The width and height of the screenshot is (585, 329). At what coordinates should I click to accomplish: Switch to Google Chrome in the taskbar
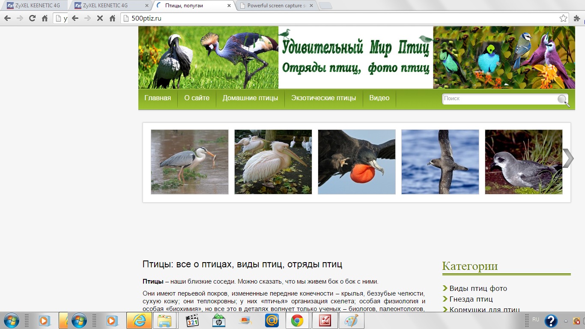(297, 320)
